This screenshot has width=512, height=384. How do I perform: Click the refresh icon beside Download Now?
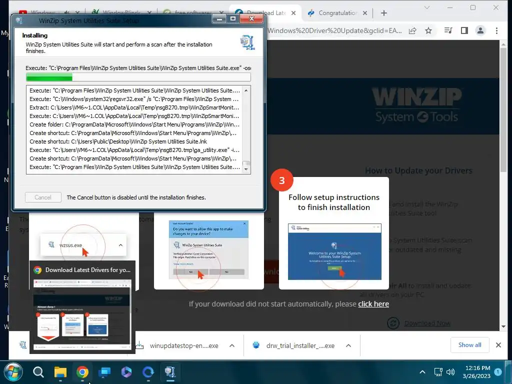click(393, 323)
